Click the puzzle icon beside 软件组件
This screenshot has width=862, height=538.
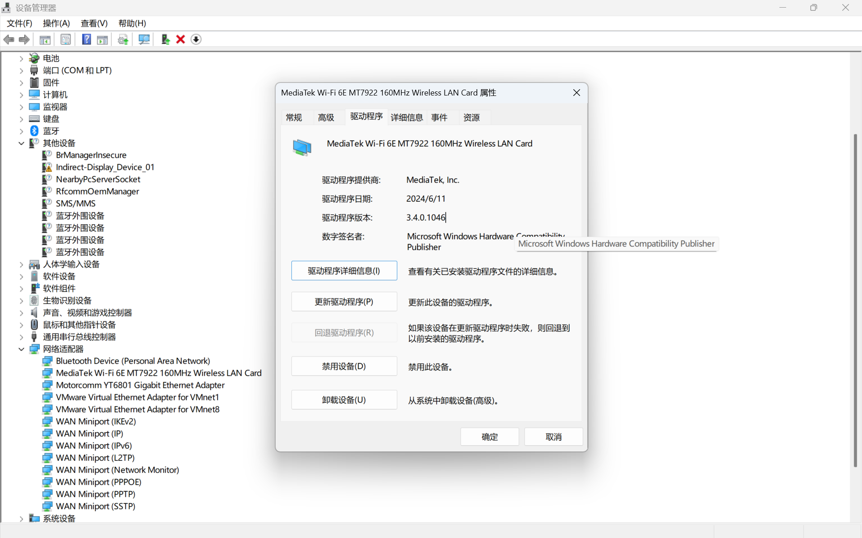coord(34,288)
